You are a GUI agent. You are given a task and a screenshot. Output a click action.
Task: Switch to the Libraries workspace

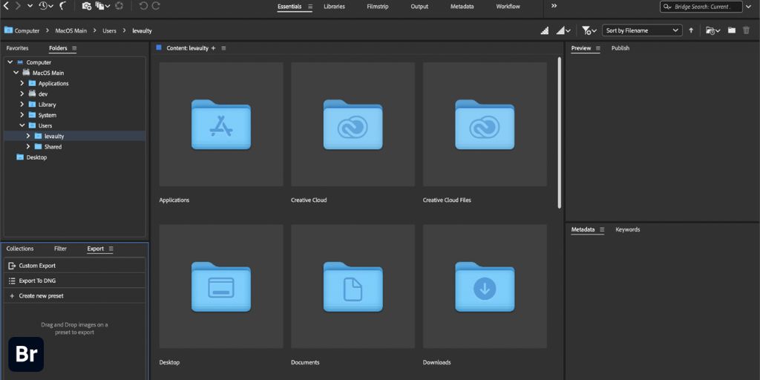point(335,7)
